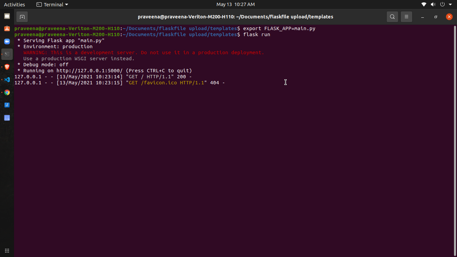
Task: Switch to Visual Studio Code in the dock
Action: [x=7, y=80]
